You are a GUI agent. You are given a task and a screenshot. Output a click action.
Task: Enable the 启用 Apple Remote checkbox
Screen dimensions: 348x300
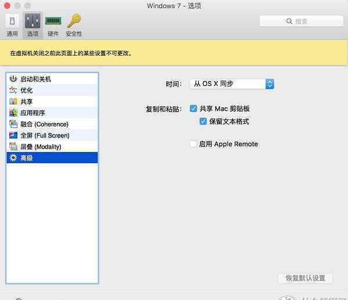click(x=193, y=144)
